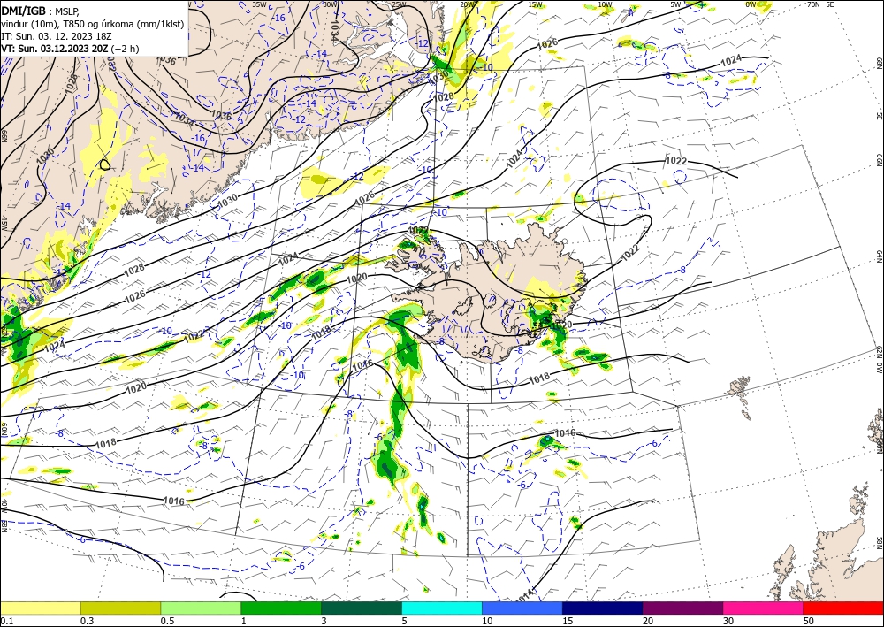Select the green 1–3 mm legend swatch
Viewport: 884px width, 627px height.
pyautogui.click(x=281, y=608)
